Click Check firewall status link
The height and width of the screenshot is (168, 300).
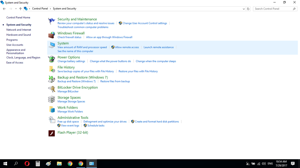pyautogui.click(x=69, y=37)
